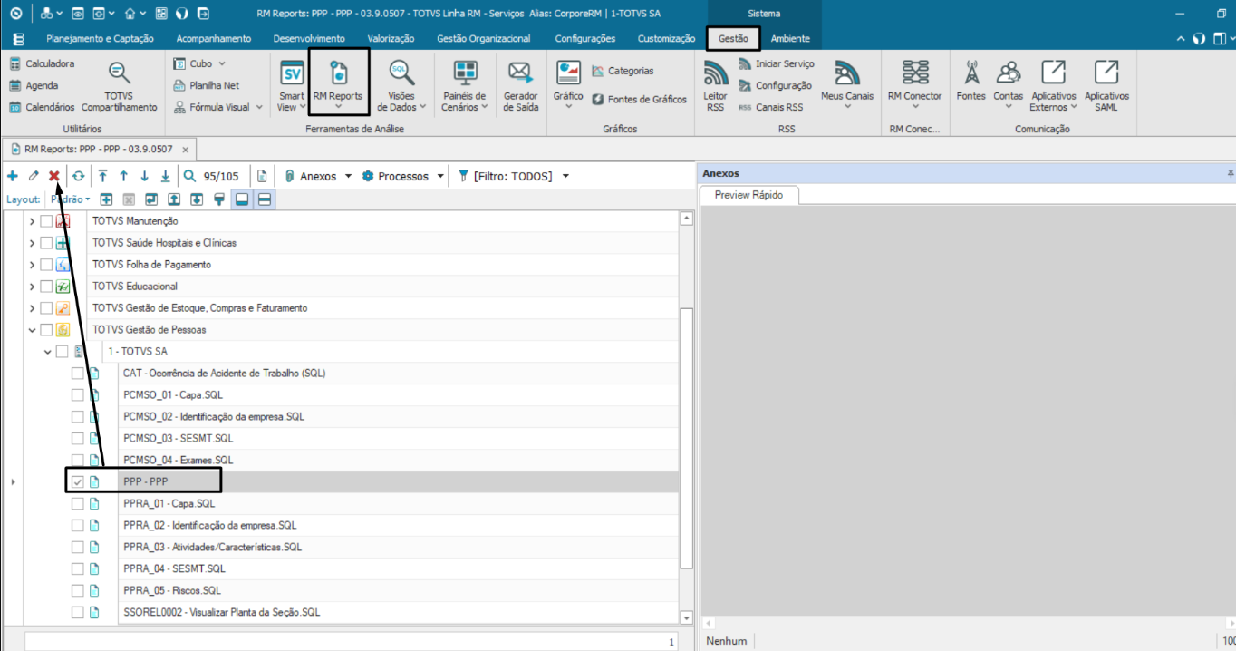This screenshot has height=651, width=1236.
Task: Open Fontes de Gráficos
Action: (639, 100)
